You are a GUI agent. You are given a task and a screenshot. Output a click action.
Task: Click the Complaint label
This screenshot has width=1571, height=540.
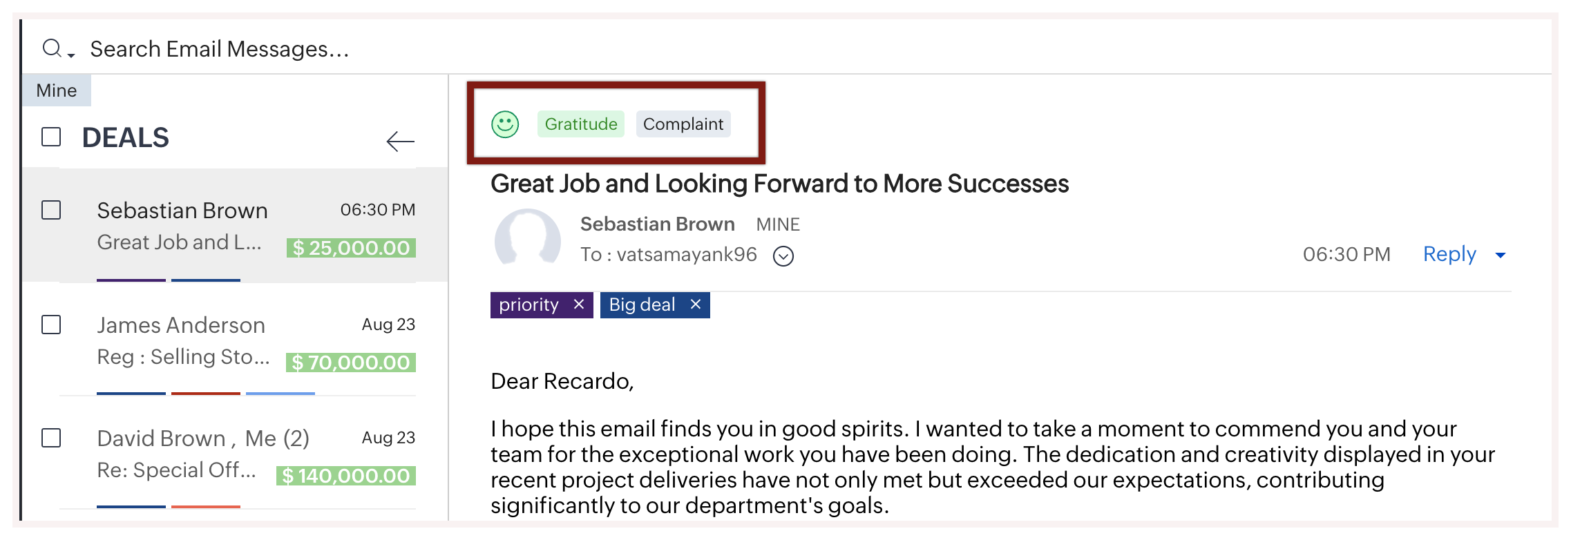pos(683,124)
